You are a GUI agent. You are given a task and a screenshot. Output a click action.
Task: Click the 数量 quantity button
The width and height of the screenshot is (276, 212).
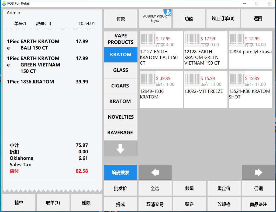[189, 189]
